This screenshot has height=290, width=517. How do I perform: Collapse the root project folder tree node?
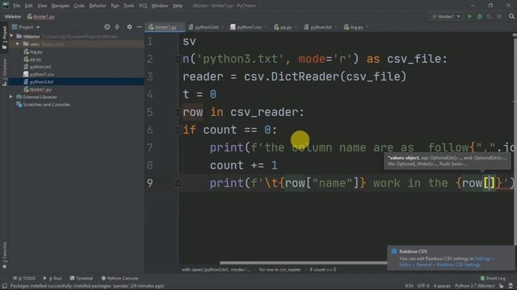(x=12, y=36)
